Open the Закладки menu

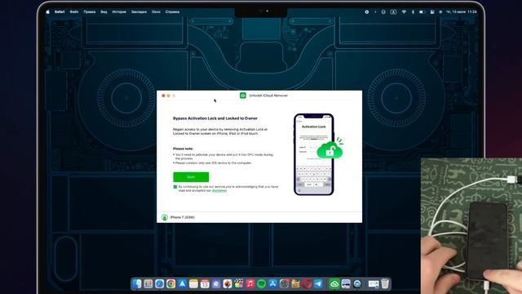click(x=139, y=11)
